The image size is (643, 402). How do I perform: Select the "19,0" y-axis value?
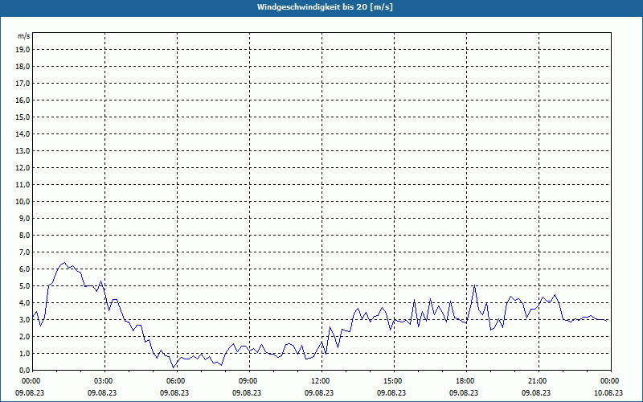coord(23,50)
